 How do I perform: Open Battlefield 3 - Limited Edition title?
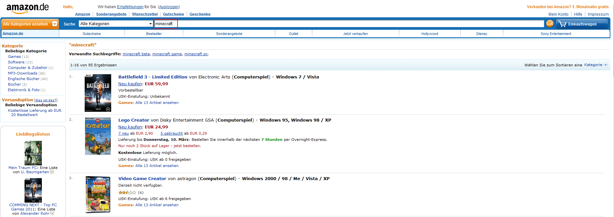point(153,77)
